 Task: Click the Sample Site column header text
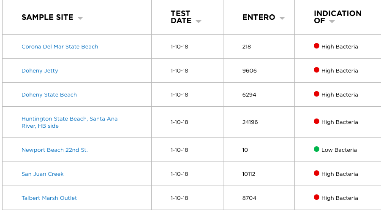tap(47, 17)
